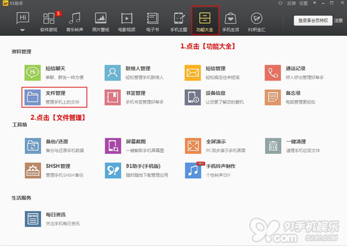The image size is (347, 246).
Task: Open 手机铃声制作 ringtone maker icon
Action: coord(193,170)
